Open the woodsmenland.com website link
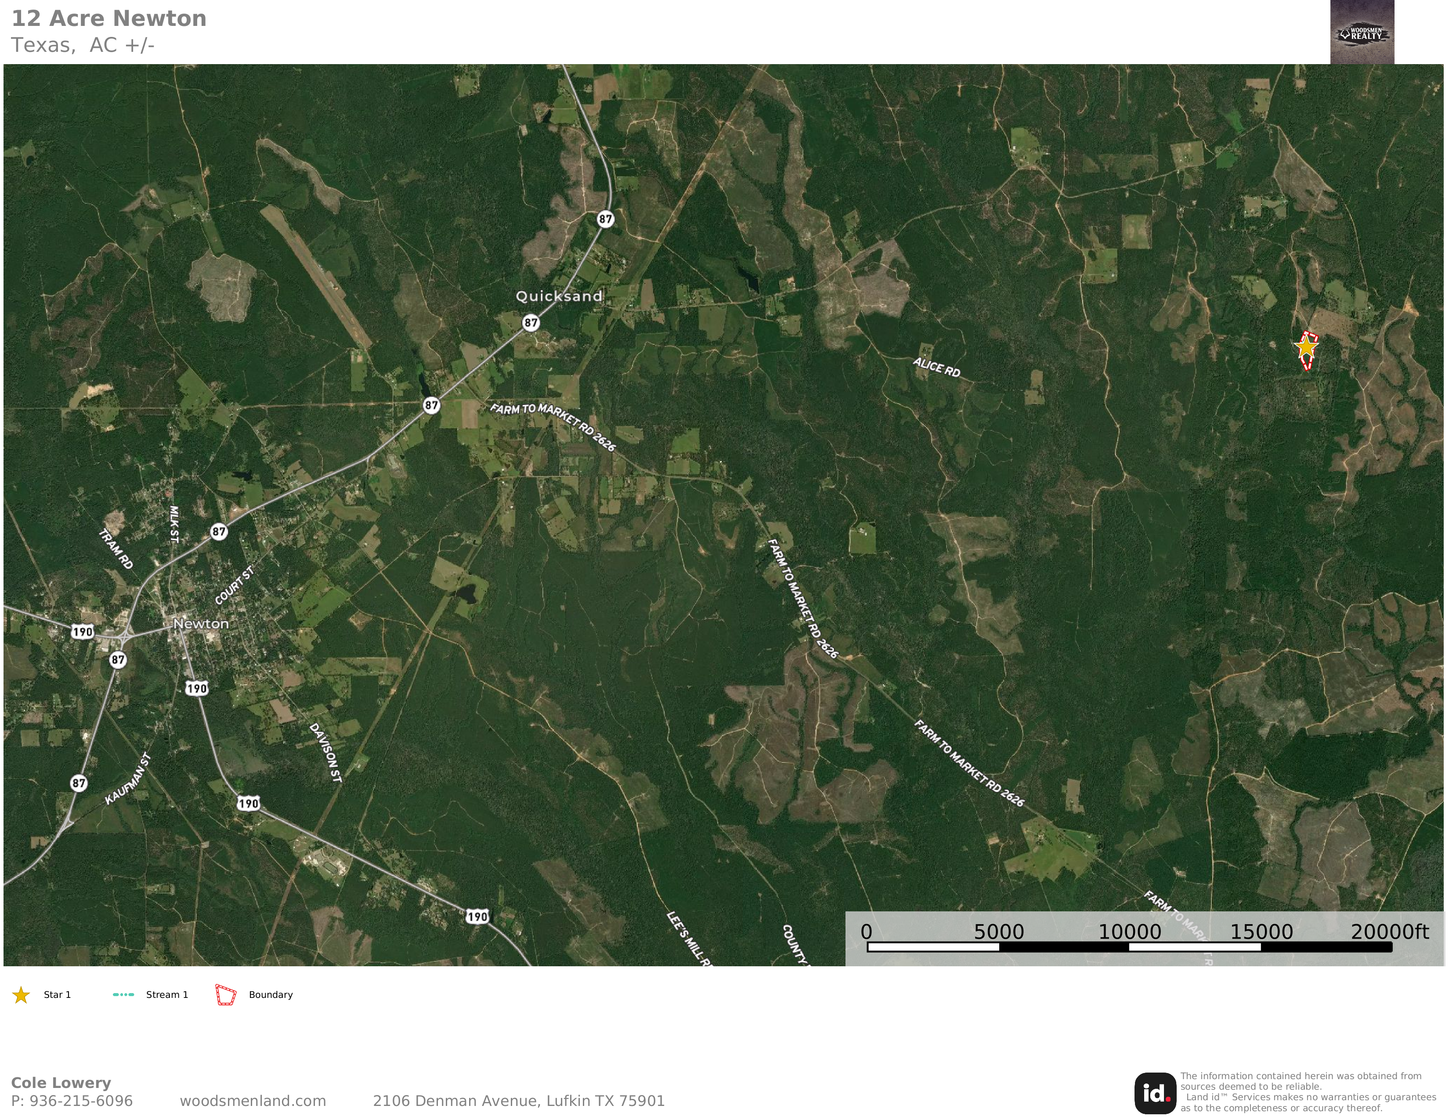 tap(253, 1101)
